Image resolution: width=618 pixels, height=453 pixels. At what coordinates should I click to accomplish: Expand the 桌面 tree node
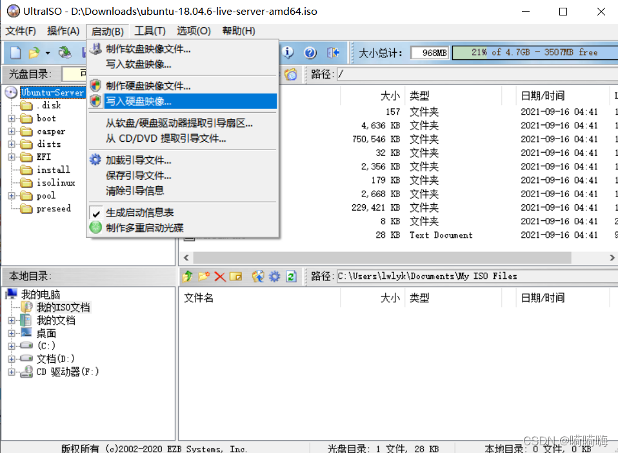click(12, 333)
